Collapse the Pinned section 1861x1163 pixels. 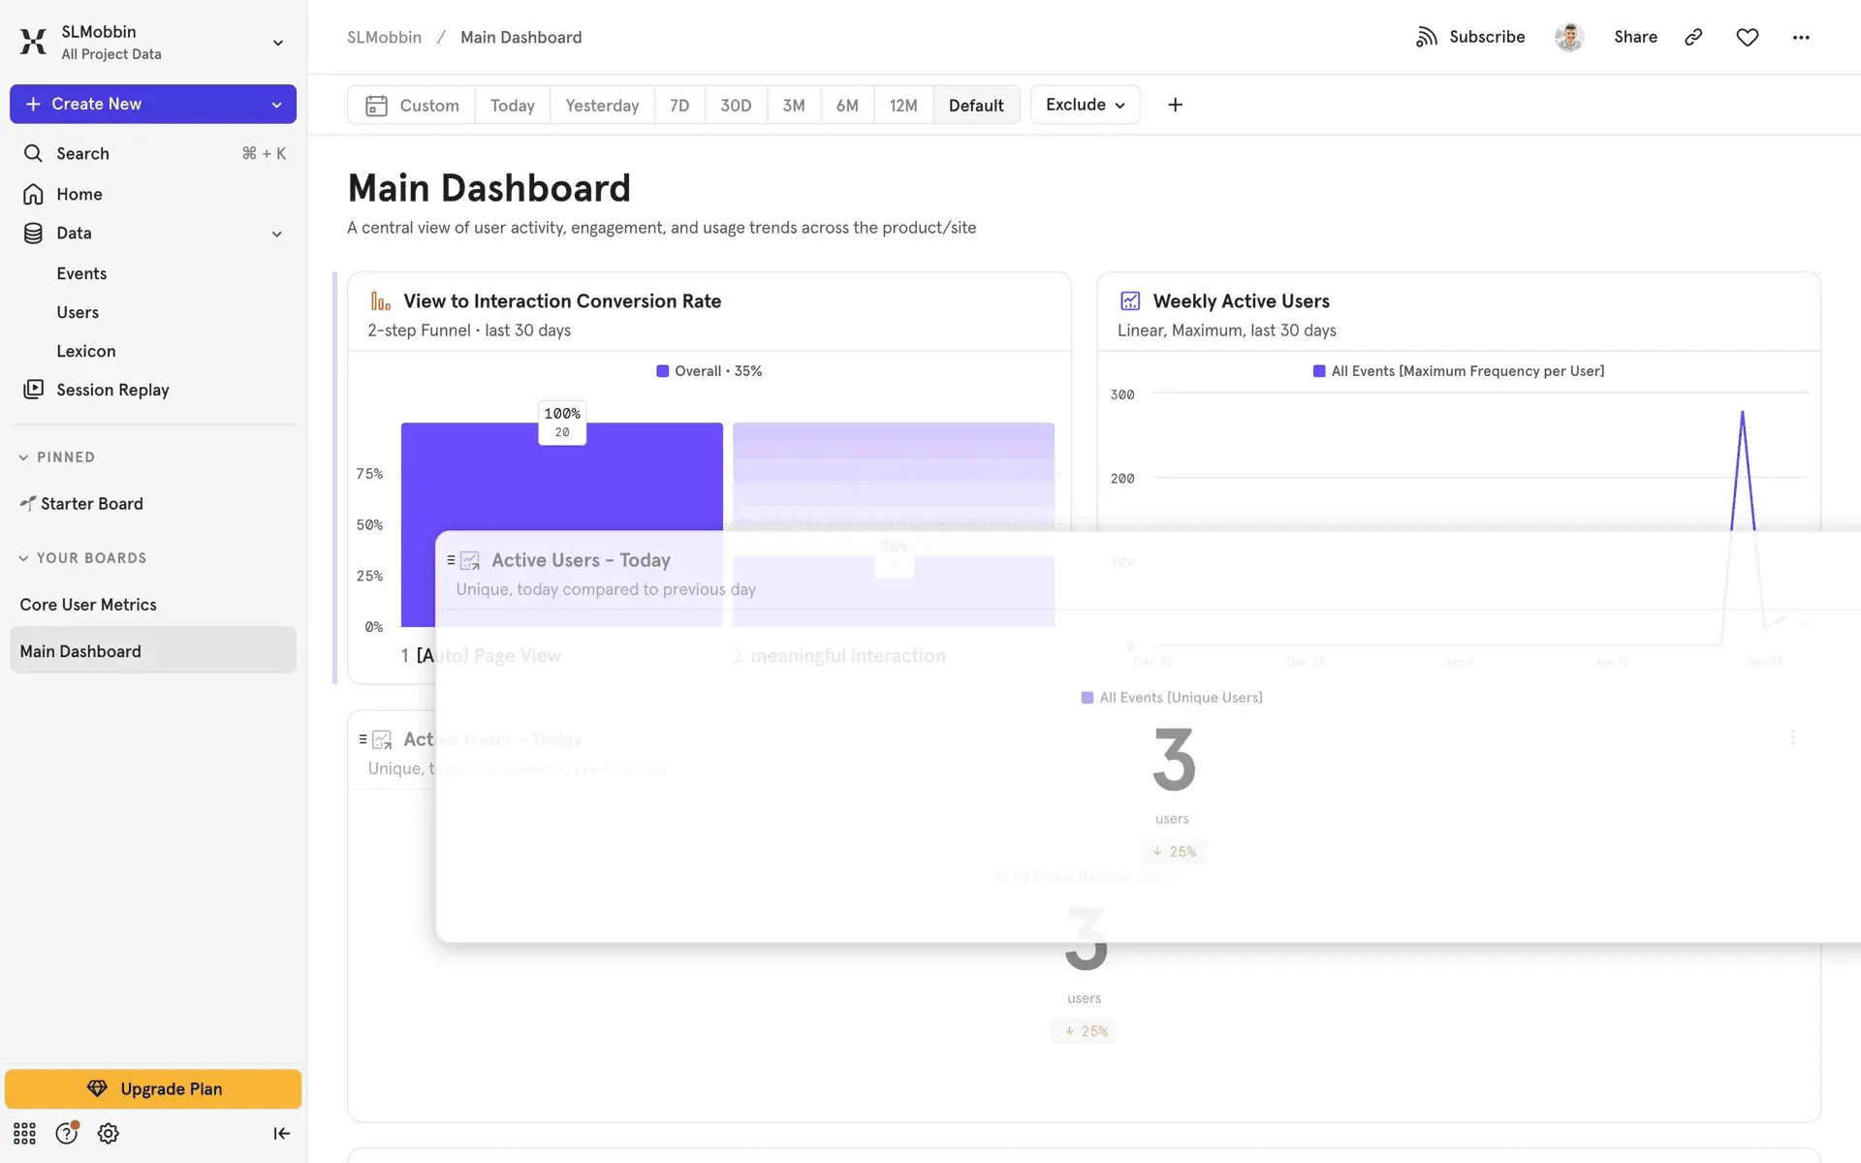[24, 457]
